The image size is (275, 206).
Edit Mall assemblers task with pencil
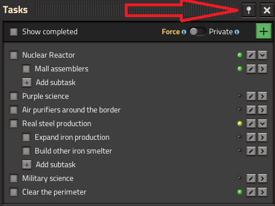tap(251, 69)
